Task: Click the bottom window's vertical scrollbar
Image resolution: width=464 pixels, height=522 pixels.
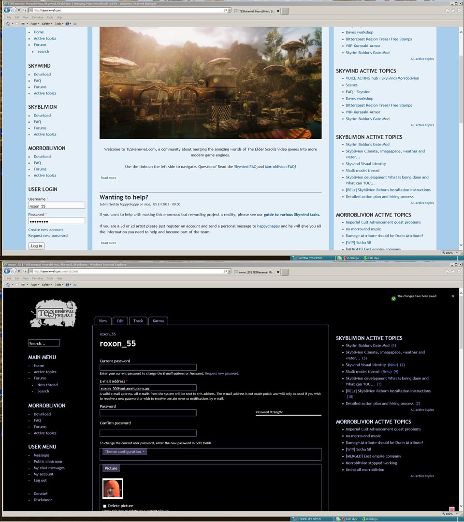Action: coord(461,400)
